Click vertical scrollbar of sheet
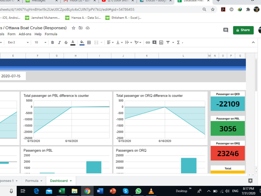Image resolution: width=261 pixels, height=196 pixels. pos(256,75)
